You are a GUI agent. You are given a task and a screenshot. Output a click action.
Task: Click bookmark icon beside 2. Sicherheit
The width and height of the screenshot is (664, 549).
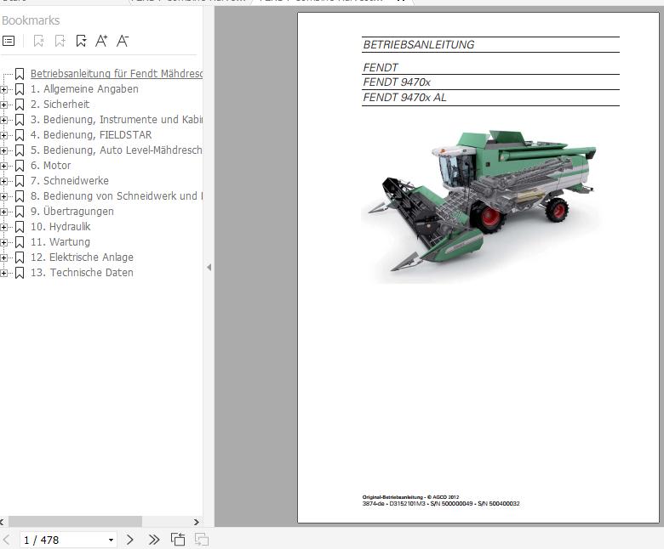point(20,105)
